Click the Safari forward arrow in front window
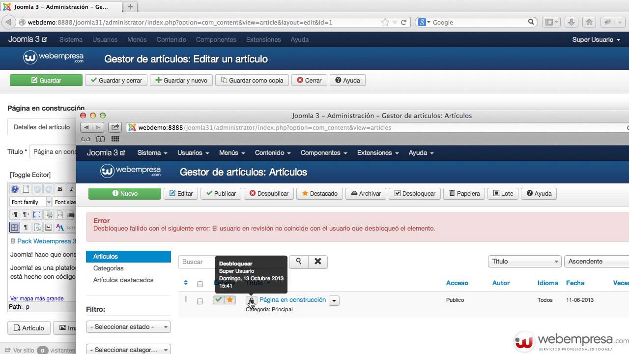 point(98,127)
